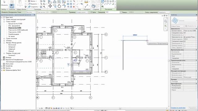Click the Base Offset value field

pyautogui.click(x=190, y=33)
